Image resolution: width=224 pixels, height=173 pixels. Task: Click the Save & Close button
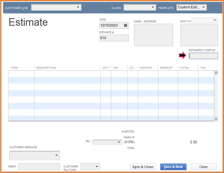[143, 167]
